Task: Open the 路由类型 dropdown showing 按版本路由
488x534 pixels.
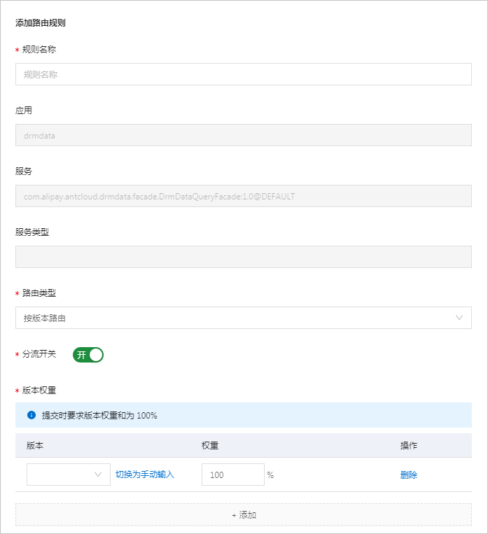Action: 244,318
